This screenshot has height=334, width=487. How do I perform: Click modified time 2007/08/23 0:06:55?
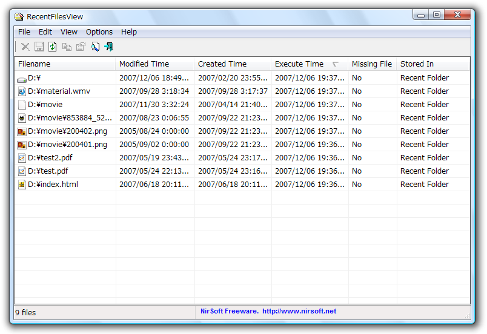tap(154, 118)
